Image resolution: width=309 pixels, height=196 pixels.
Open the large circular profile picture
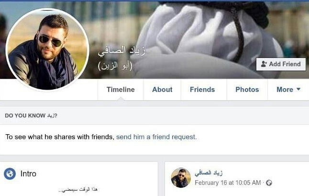coord(47,49)
